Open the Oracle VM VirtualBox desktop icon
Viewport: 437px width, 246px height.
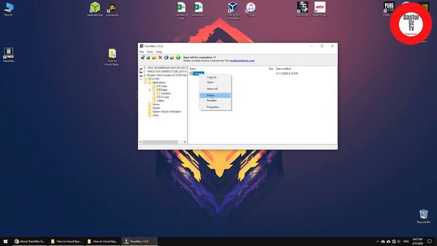(233, 10)
